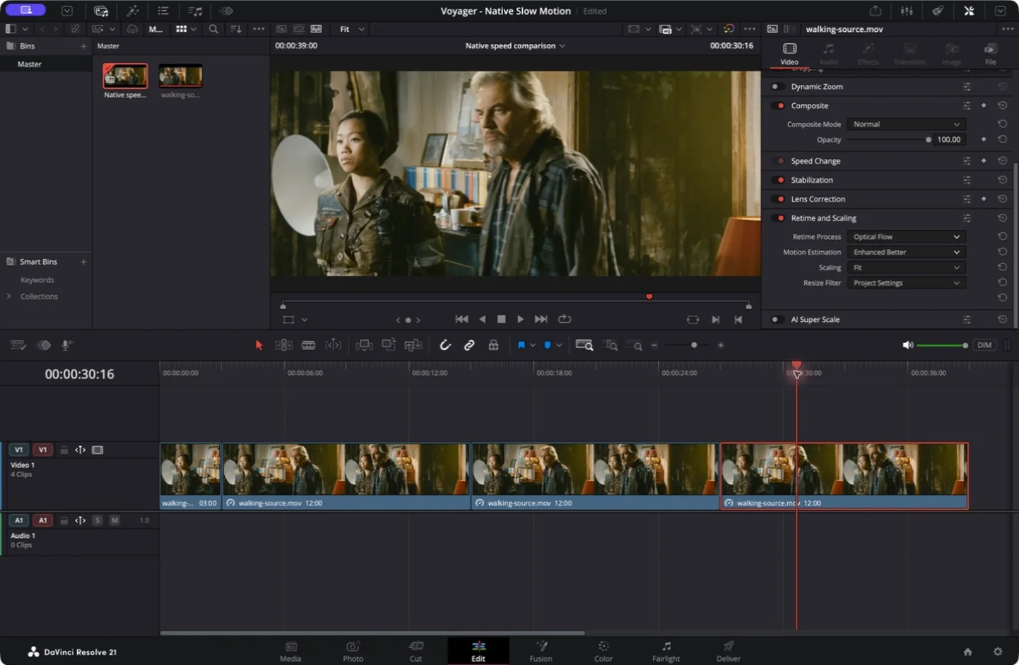The image size is (1019, 665).
Task: Reset the Retime and Scaling section
Action: [1002, 218]
